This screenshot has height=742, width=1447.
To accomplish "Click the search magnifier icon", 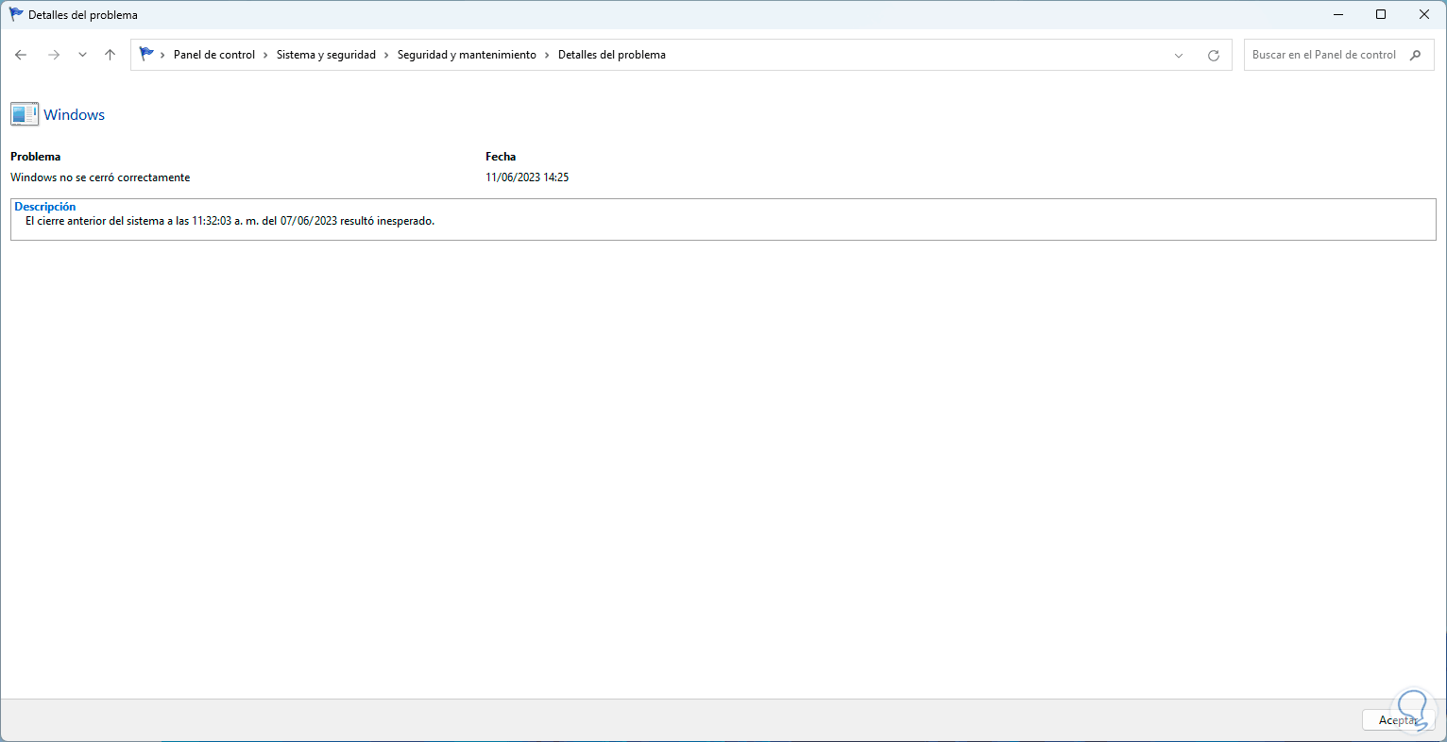I will point(1415,55).
